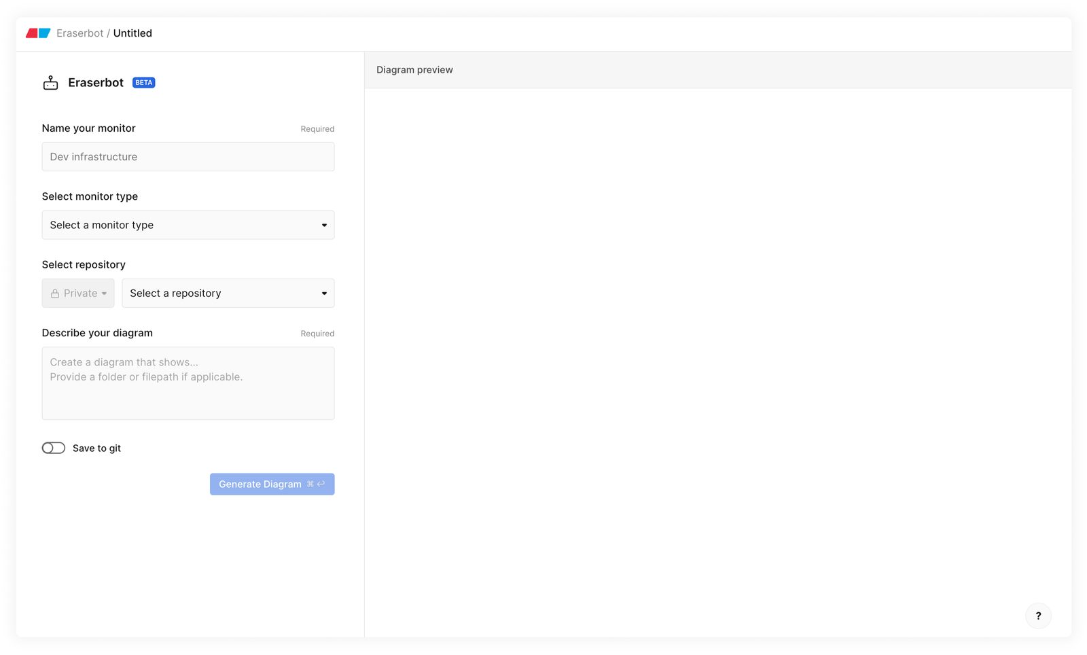Screen dimensions: 1087x655
Task: Focus the Name your monitor input field
Action: pos(188,157)
